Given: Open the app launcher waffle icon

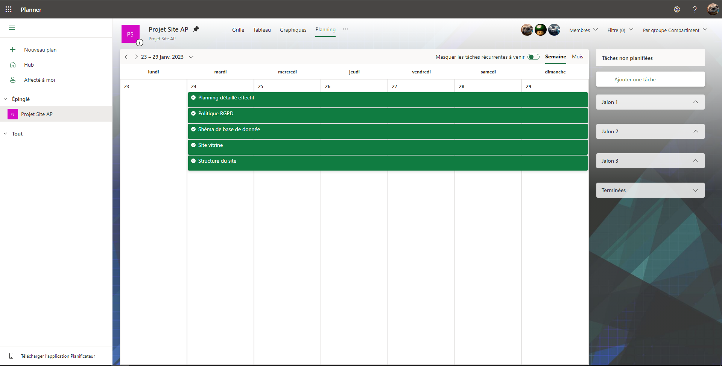Looking at the screenshot, I should tap(8, 9).
